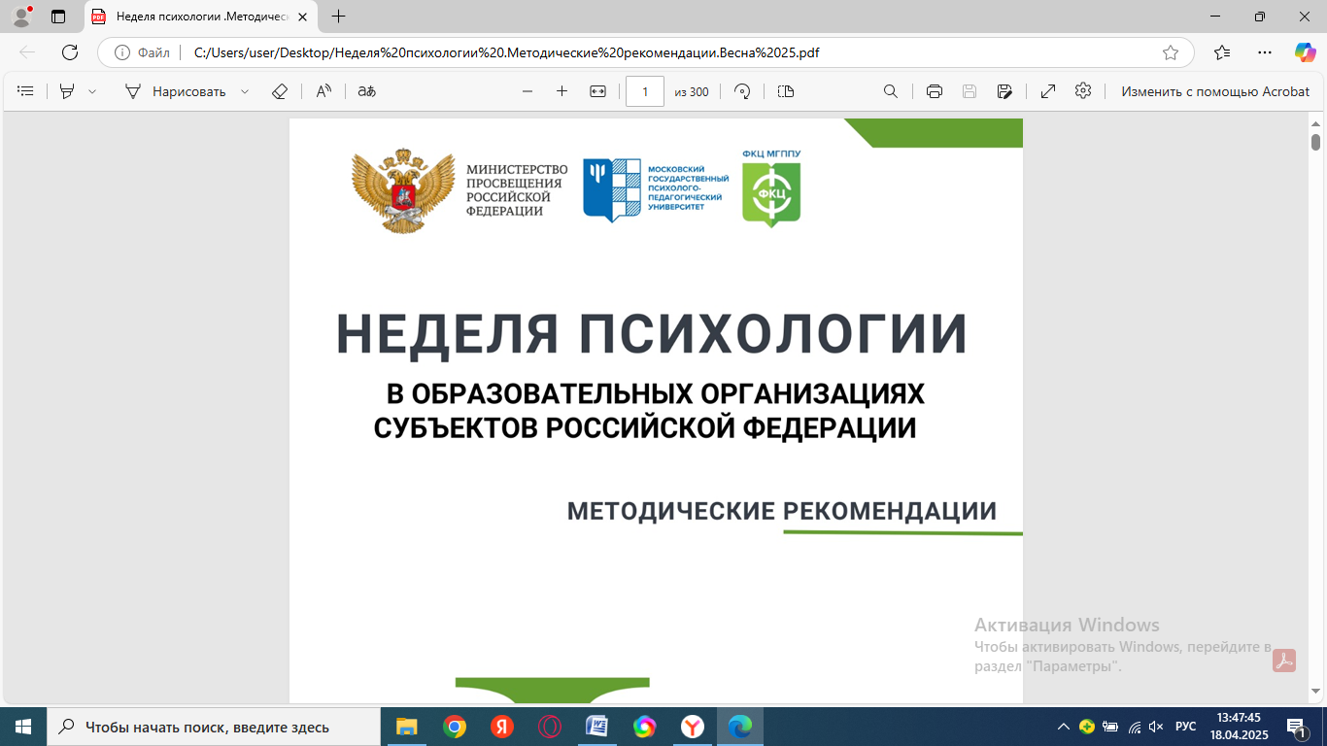Open Google Chrome from taskbar
1327x746 pixels.
(x=454, y=727)
